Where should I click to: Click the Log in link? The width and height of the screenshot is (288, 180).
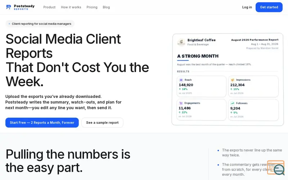tap(247, 7)
